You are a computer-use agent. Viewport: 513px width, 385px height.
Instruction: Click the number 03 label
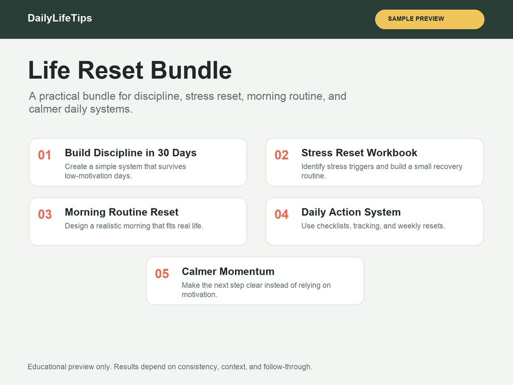coord(45,215)
